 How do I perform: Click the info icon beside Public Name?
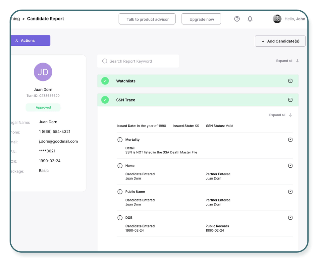120,191
